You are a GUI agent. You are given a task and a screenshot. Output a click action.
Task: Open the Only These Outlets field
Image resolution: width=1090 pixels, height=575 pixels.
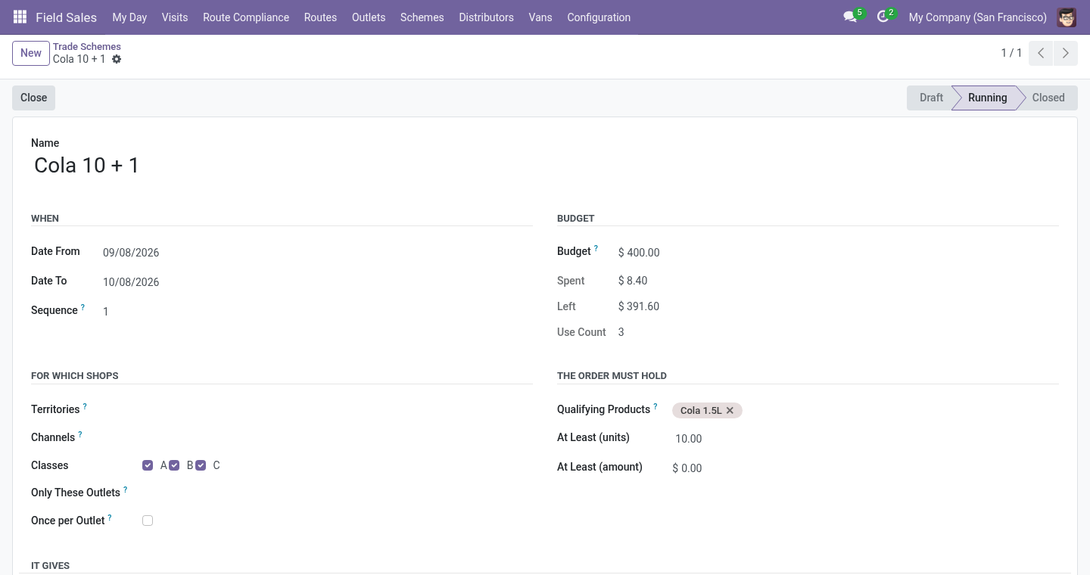(x=337, y=493)
